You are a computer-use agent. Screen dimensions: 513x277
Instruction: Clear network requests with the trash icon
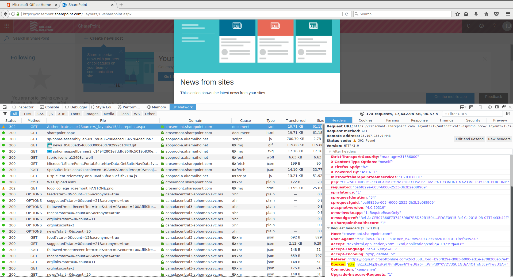coord(5,114)
